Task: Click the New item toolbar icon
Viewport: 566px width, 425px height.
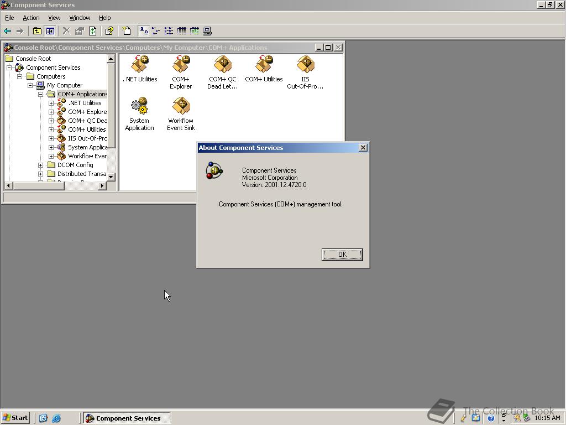Action: click(127, 31)
